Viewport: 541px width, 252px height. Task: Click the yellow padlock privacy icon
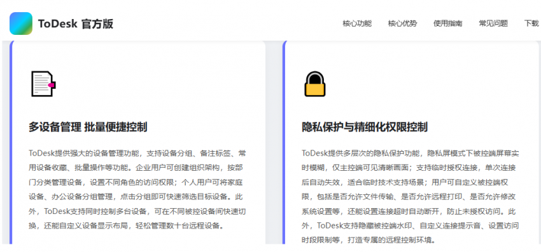[315, 84]
